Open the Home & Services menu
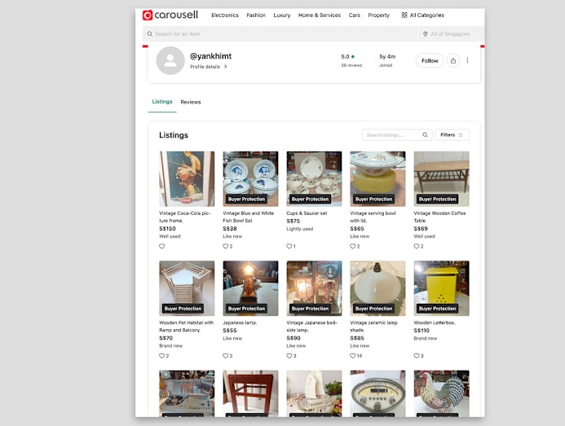Screen dimensions: 565x426 [x=320, y=15]
